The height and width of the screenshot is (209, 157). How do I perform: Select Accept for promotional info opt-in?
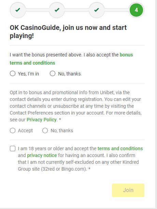pyautogui.click(x=13, y=130)
